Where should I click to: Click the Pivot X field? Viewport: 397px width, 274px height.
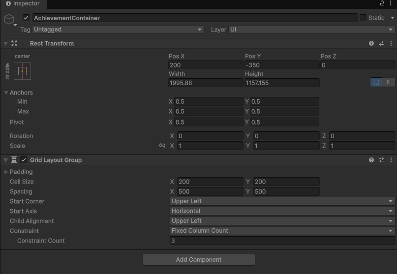[x=209, y=122]
